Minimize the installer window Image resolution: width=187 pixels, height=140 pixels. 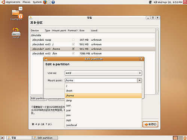point(148,18)
